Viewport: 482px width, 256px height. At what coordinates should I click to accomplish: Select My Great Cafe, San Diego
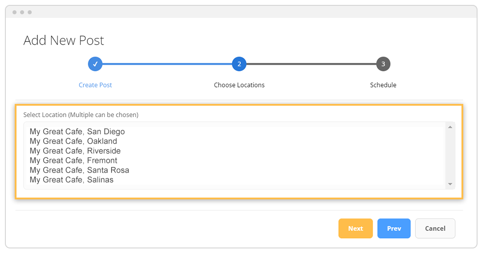77,132
